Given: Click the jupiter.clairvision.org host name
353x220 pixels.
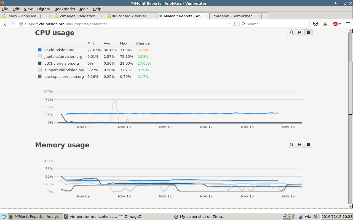Looking at the screenshot, I should pyautogui.click(x=63, y=56).
